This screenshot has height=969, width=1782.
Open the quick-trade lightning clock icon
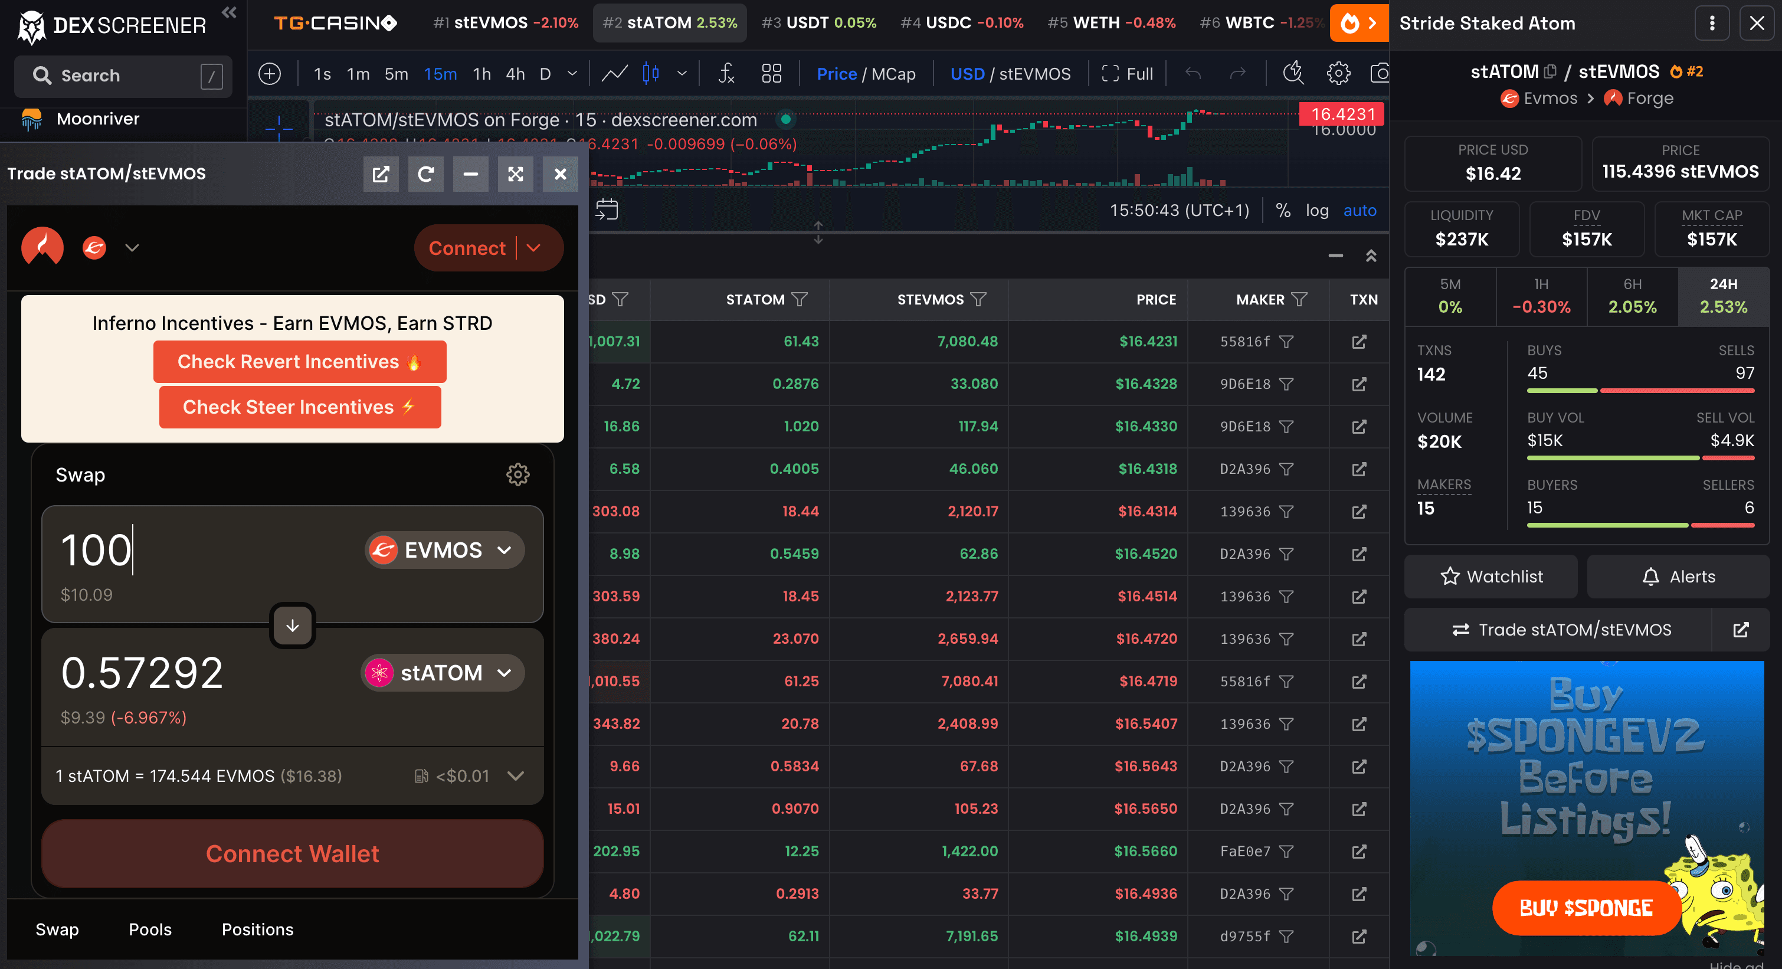1293,73
